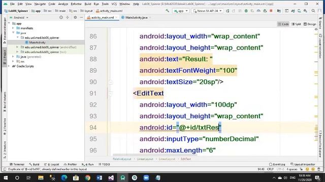This screenshot has width=325, height=182.
Task: Open the Resource Manager side tab
Action: pyautogui.click(x=5, y=30)
